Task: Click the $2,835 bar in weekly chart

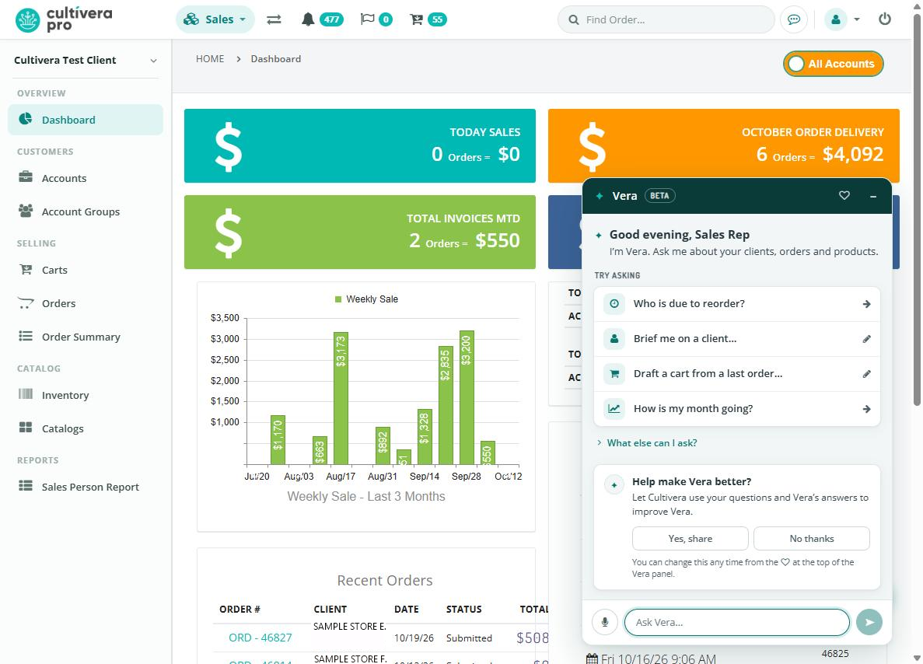Action: point(446,405)
